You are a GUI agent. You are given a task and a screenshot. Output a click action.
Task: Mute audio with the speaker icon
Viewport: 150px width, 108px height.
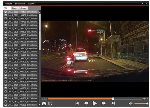point(130,104)
